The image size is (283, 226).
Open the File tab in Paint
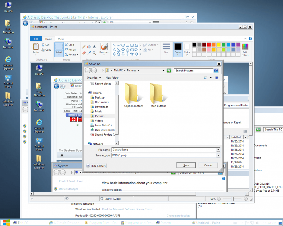36,39
